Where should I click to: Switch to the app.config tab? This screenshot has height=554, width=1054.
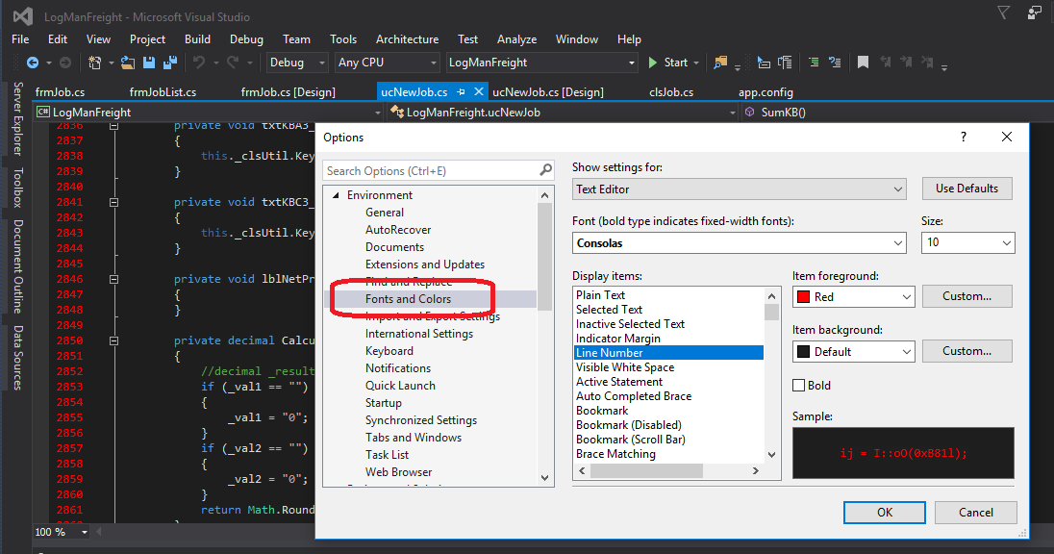coord(765,92)
